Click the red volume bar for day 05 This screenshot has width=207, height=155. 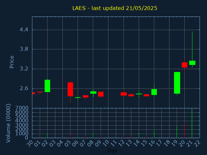pyautogui.click(x=71, y=136)
